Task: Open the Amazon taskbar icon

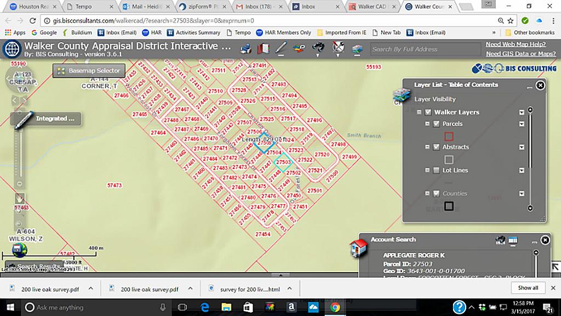Action: pos(291,307)
